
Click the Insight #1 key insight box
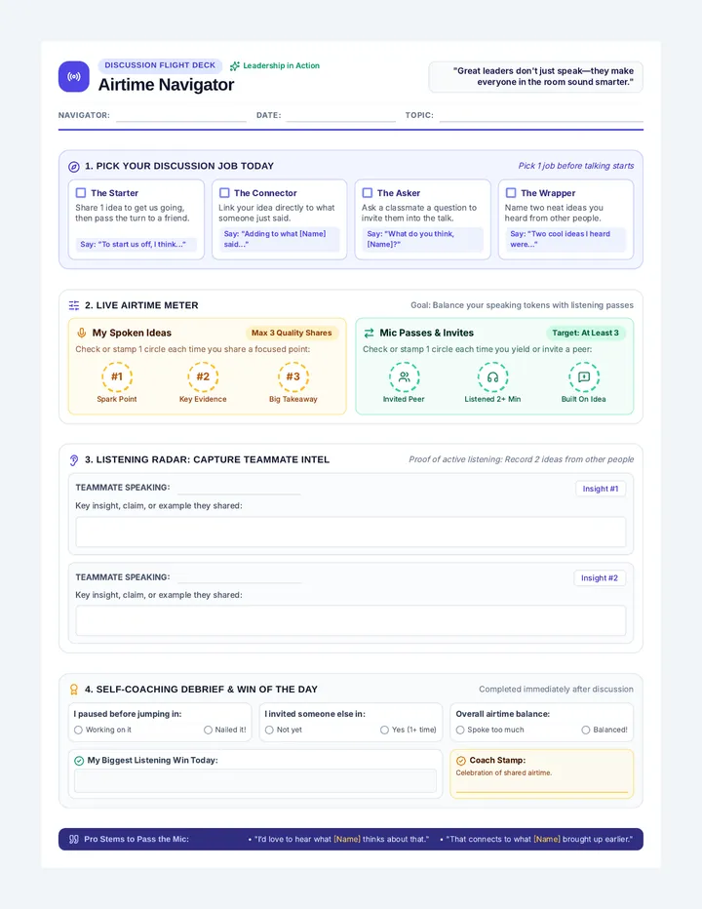(x=351, y=533)
